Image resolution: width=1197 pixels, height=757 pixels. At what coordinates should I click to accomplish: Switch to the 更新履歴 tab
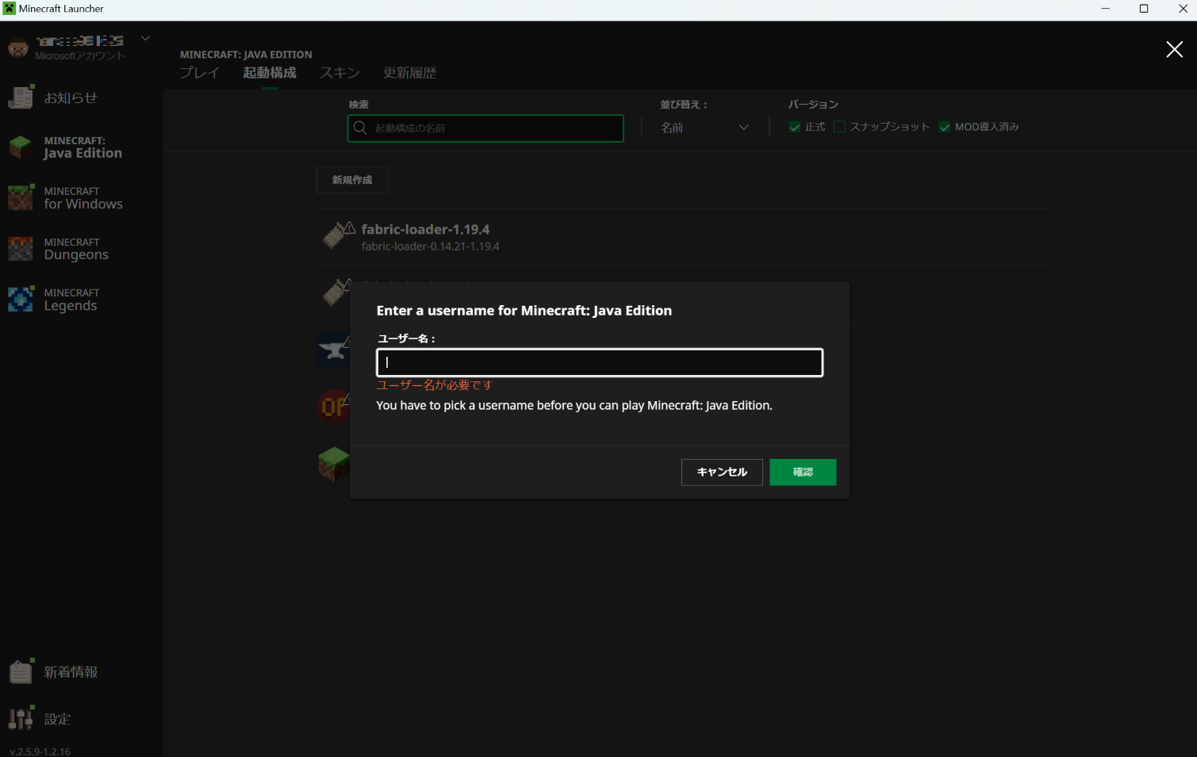coord(410,73)
